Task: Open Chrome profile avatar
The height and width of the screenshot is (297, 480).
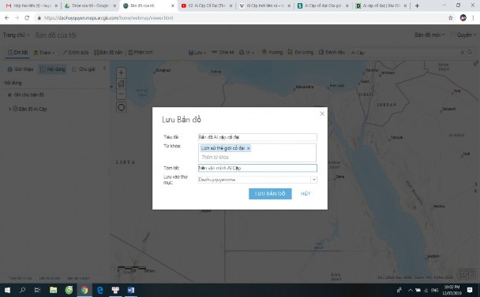Action: [463, 17]
